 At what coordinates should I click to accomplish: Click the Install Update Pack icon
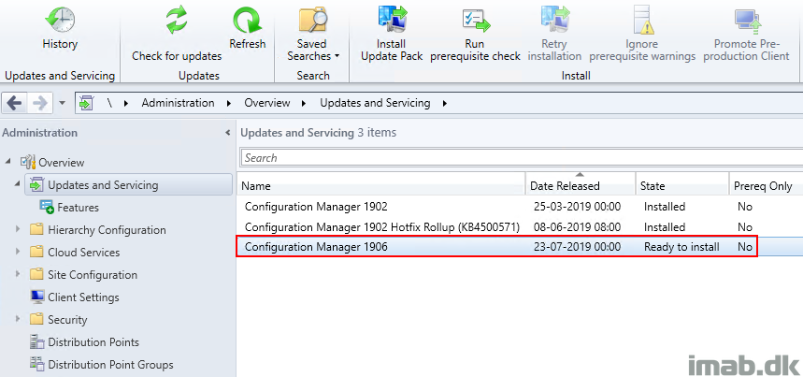point(392,20)
